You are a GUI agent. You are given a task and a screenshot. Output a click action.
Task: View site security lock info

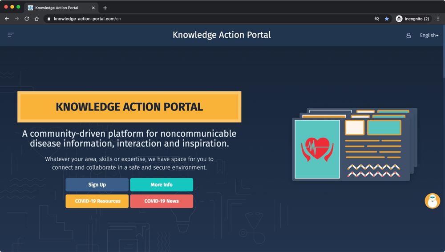(49, 19)
